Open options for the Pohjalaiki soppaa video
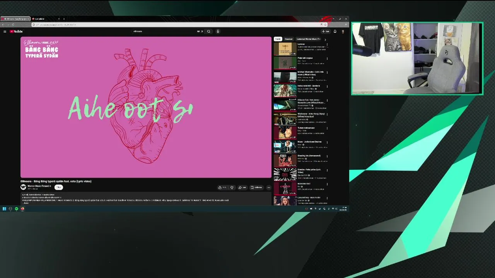The width and height of the screenshot is (495, 278). point(327,59)
